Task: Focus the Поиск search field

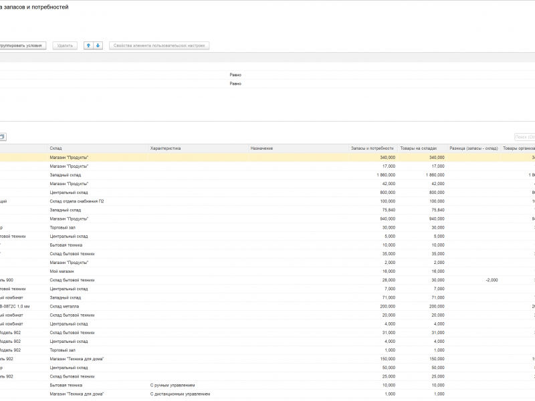Action: 525,137
